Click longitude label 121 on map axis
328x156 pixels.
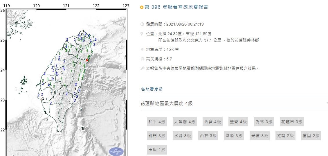pos(66,6)
